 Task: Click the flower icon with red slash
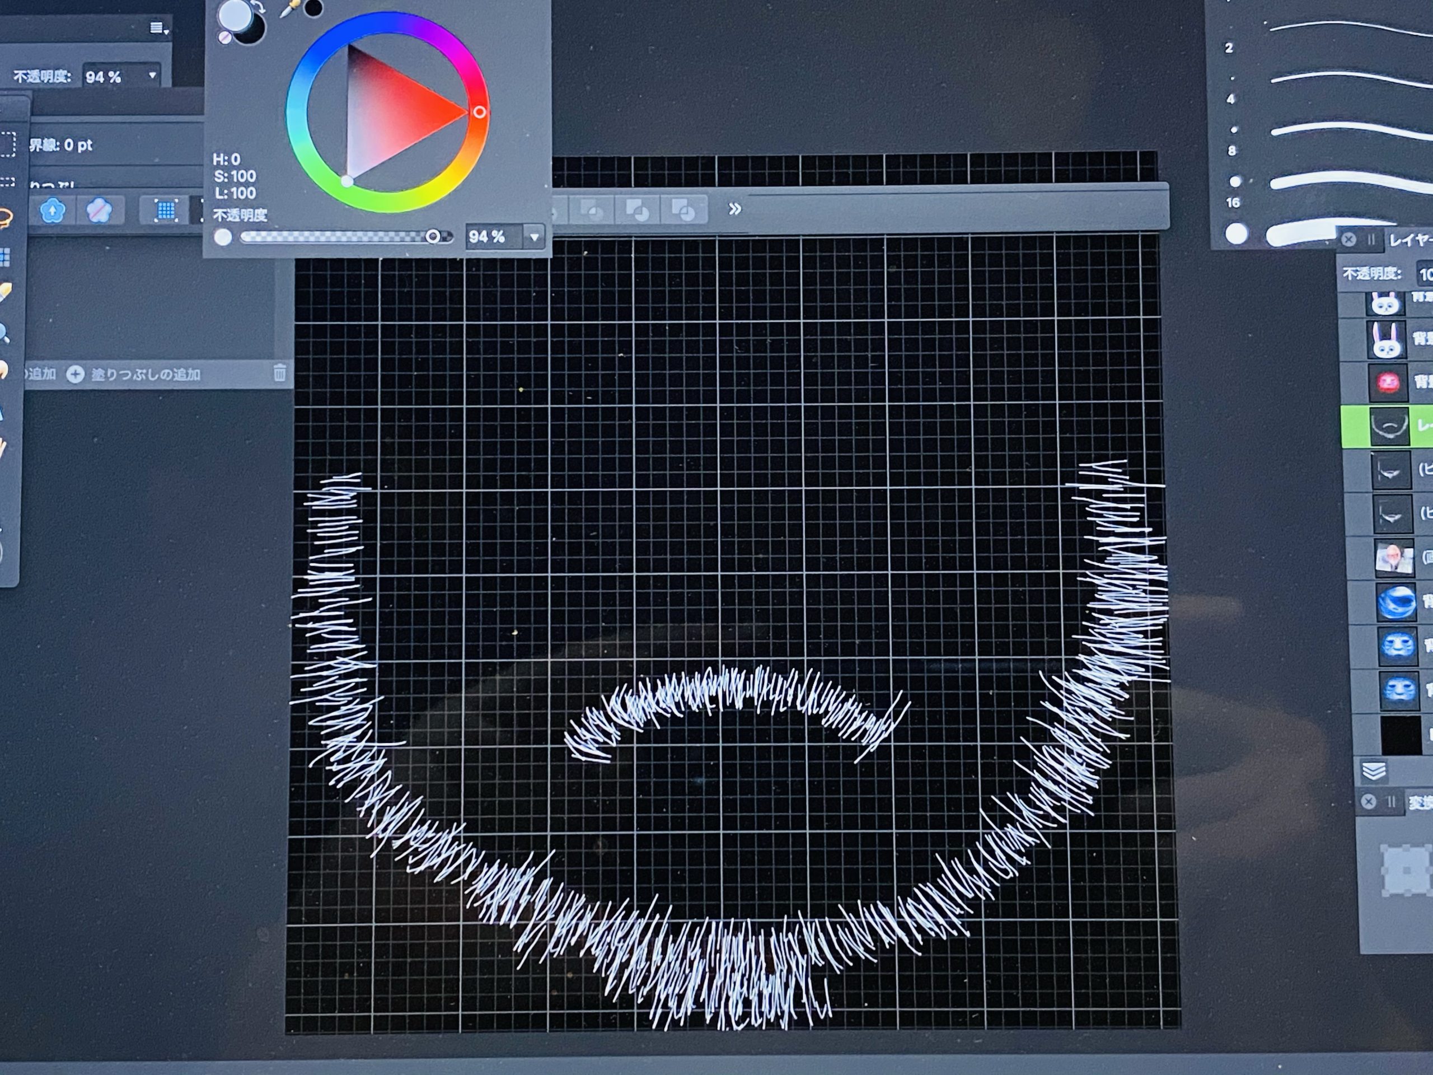(x=99, y=211)
